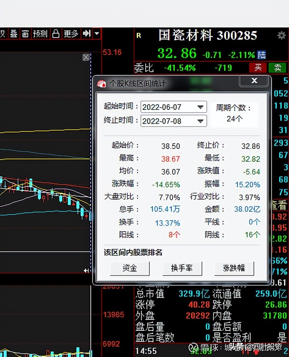This screenshot has width=289, height=357.
Task: Select the 叠 toolbar item
Action: [x=13, y=34]
